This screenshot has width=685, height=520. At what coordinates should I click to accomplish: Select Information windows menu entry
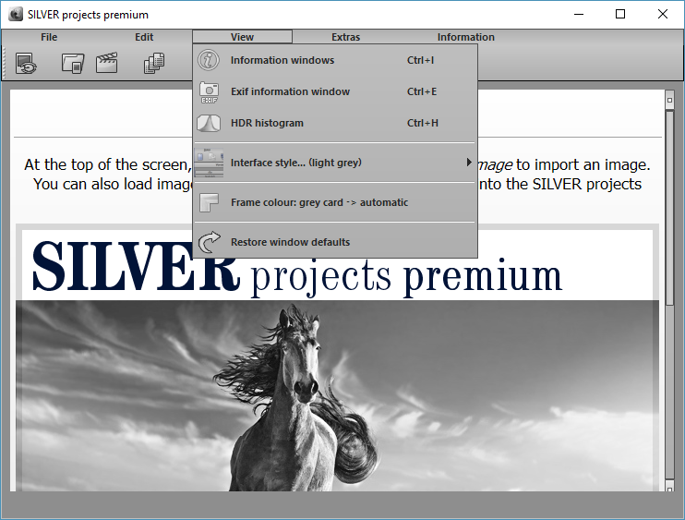point(335,60)
